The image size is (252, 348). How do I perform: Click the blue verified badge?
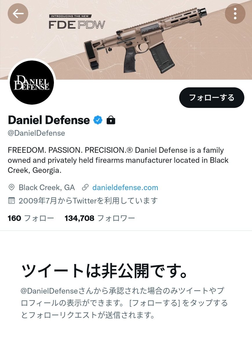click(x=98, y=120)
